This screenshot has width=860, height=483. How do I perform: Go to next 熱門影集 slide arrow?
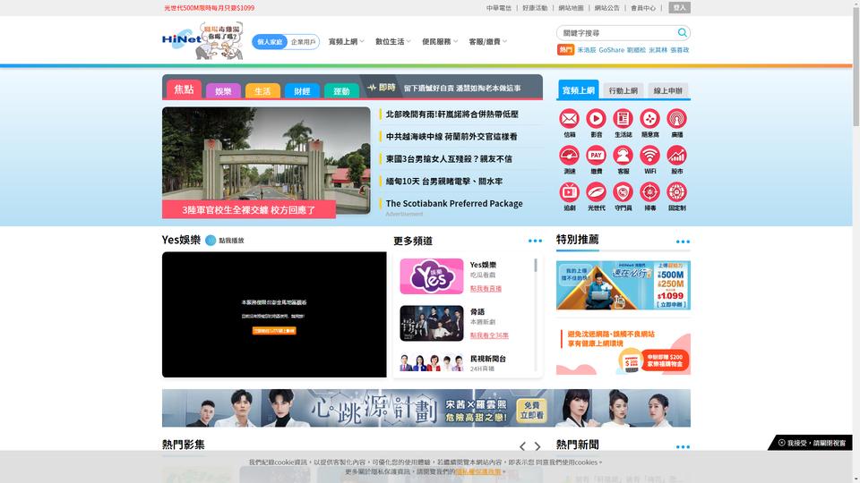click(x=537, y=446)
